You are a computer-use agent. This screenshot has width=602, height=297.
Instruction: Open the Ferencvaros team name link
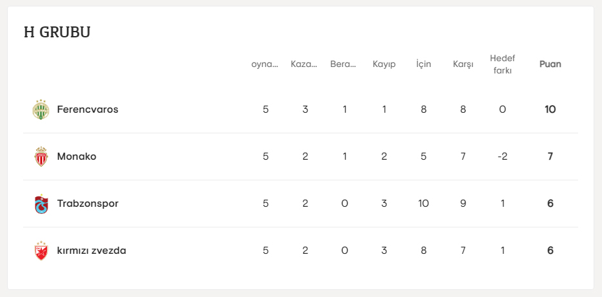(88, 110)
